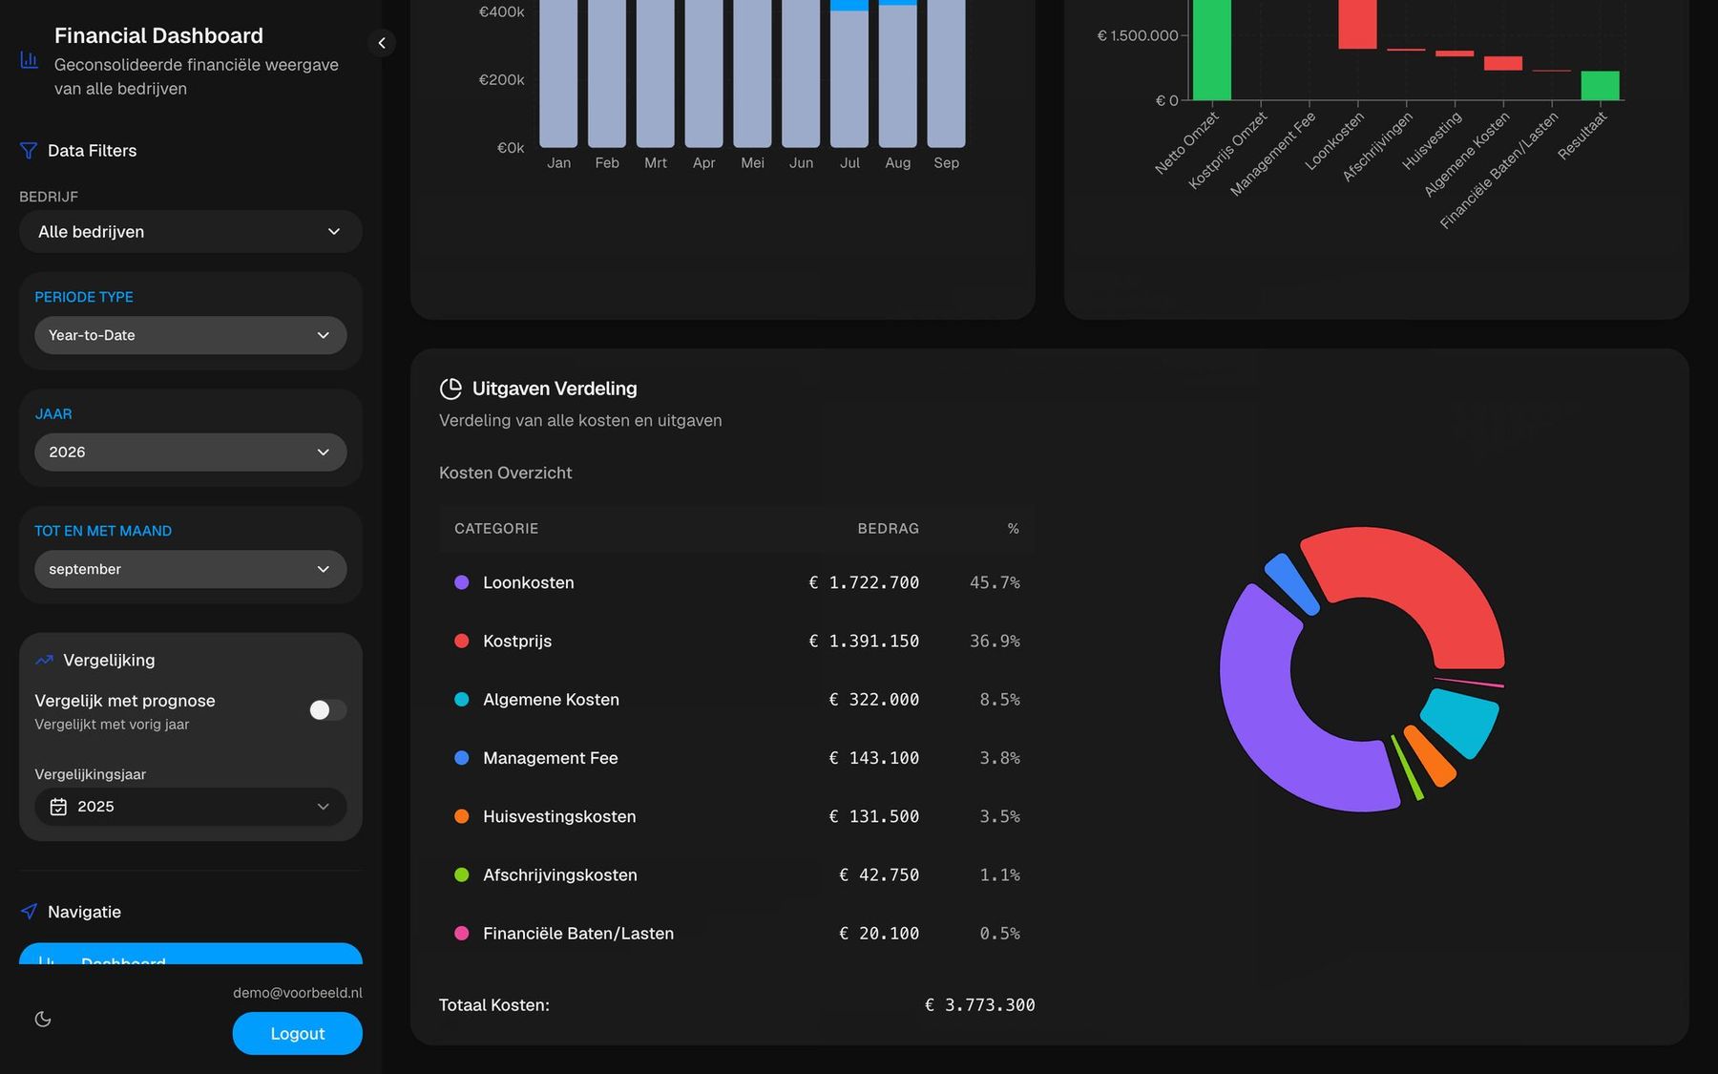Select the Afschrijvingskosten row label
This screenshot has height=1074, width=1718.
point(560,874)
